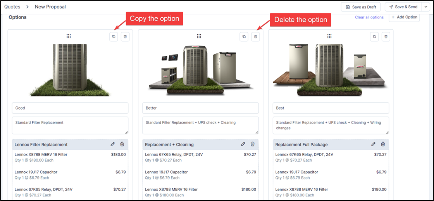Delete Replacement Full Package group
This screenshot has width=434, height=201.
383,144
